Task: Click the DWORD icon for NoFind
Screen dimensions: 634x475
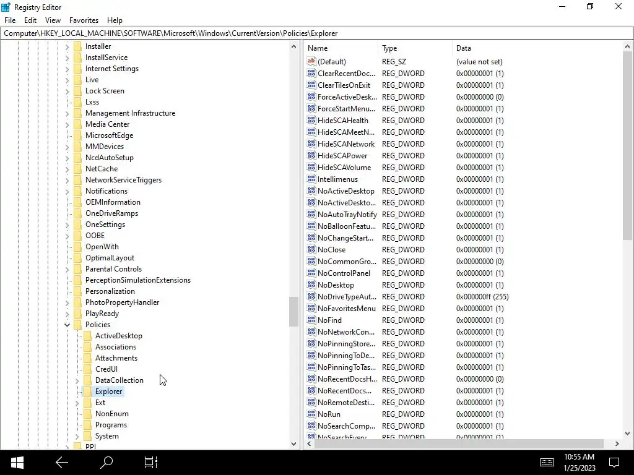Action: [311, 320]
